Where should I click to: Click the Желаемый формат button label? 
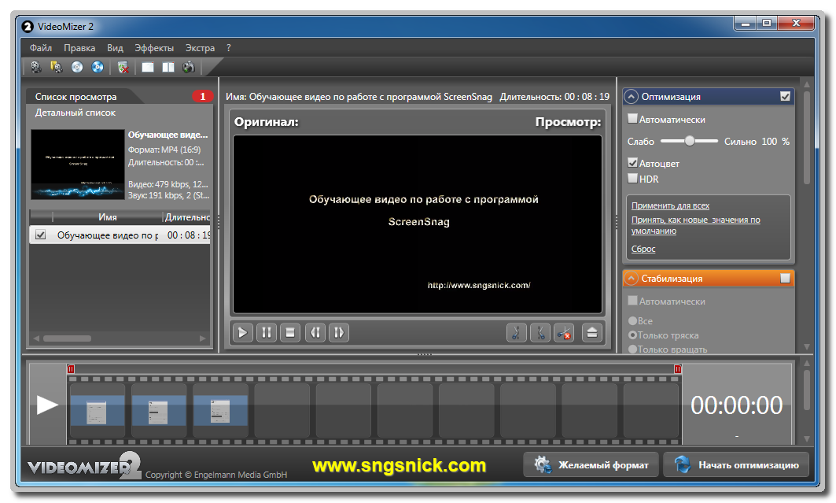(603, 465)
